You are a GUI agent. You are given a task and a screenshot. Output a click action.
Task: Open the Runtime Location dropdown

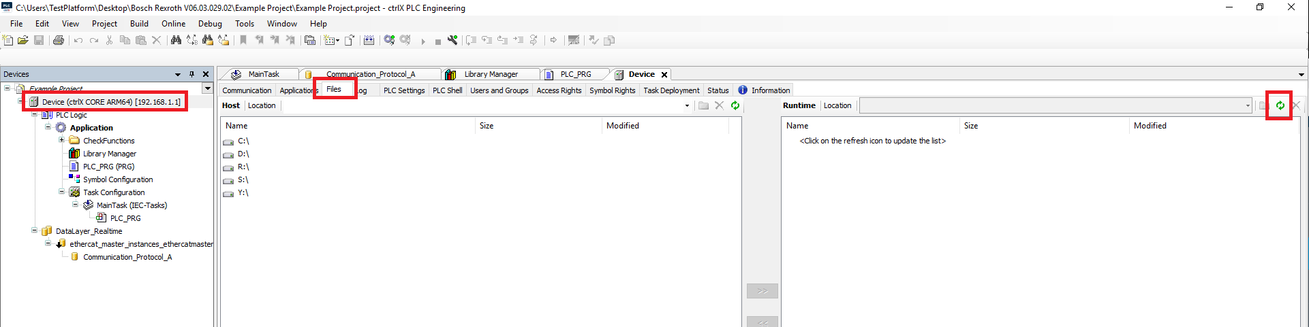pos(1248,105)
